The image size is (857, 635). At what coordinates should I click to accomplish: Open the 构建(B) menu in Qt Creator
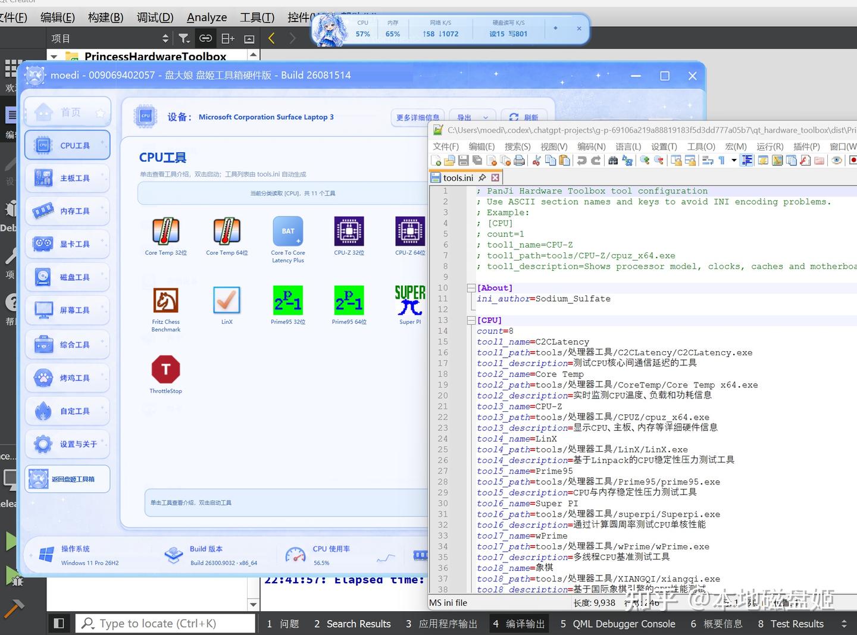coord(106,17)
